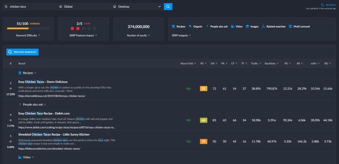The image size is (339, 164).
Task: Click the blue search magnifier button
Action: (168, 6)
